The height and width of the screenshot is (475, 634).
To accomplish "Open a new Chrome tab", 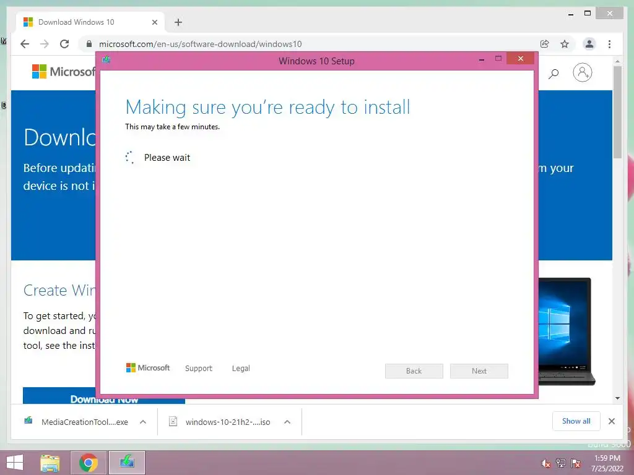I will [178, 22].
